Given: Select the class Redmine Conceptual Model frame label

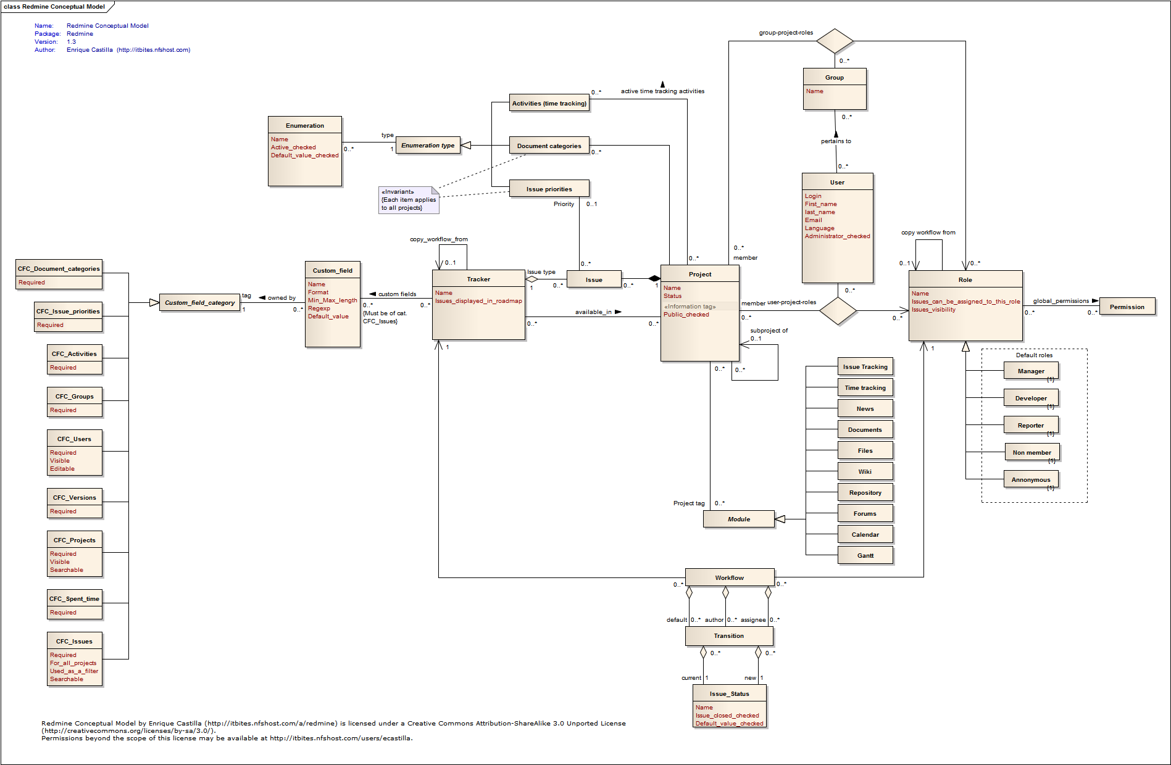Looking at the screenshot, I should [x=54, y=7].
